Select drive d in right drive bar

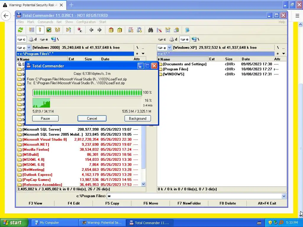[x=173, y=39]
